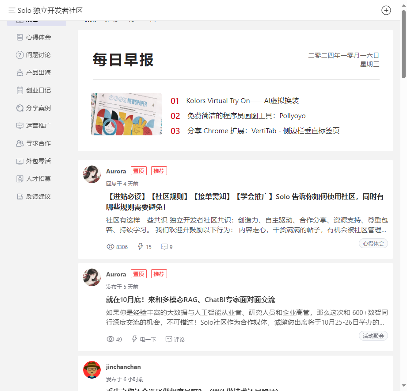
Task: Click the 每日早报 heading
Action: click(123, 60)
